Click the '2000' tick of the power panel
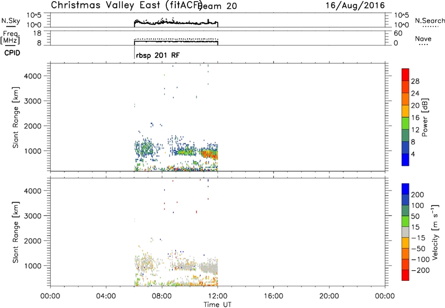This screenshot has height=308, width=445. click(x=33, y=126)
